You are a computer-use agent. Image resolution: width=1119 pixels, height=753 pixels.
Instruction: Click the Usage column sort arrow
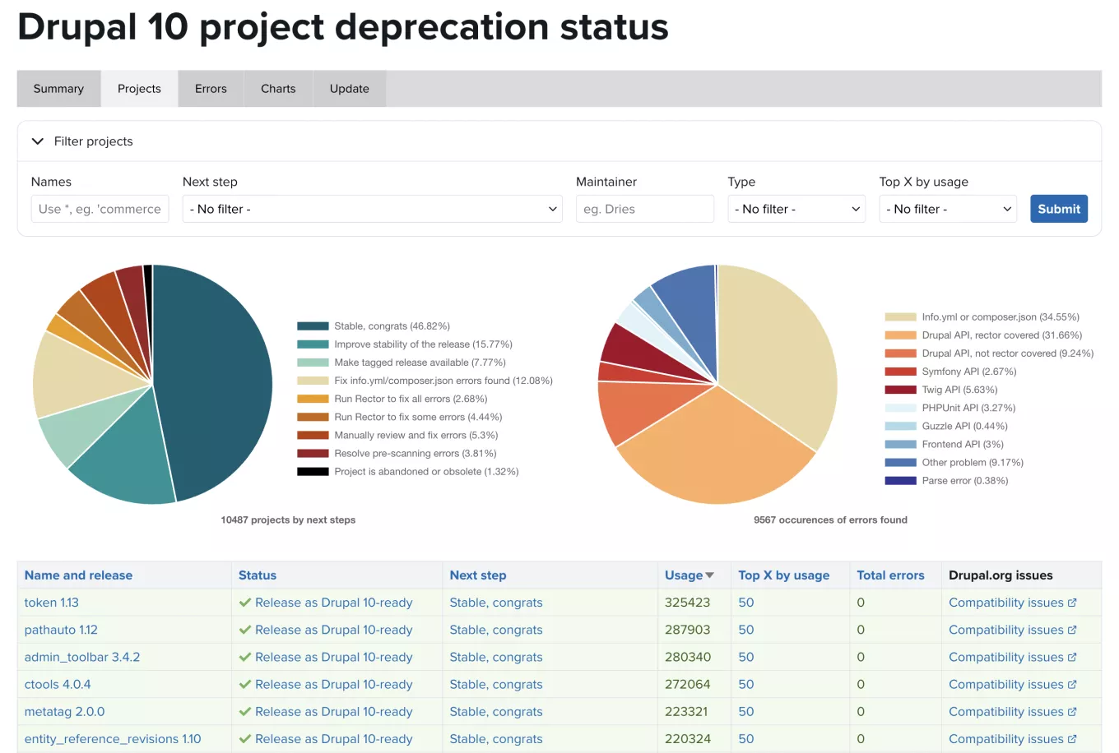709,575
